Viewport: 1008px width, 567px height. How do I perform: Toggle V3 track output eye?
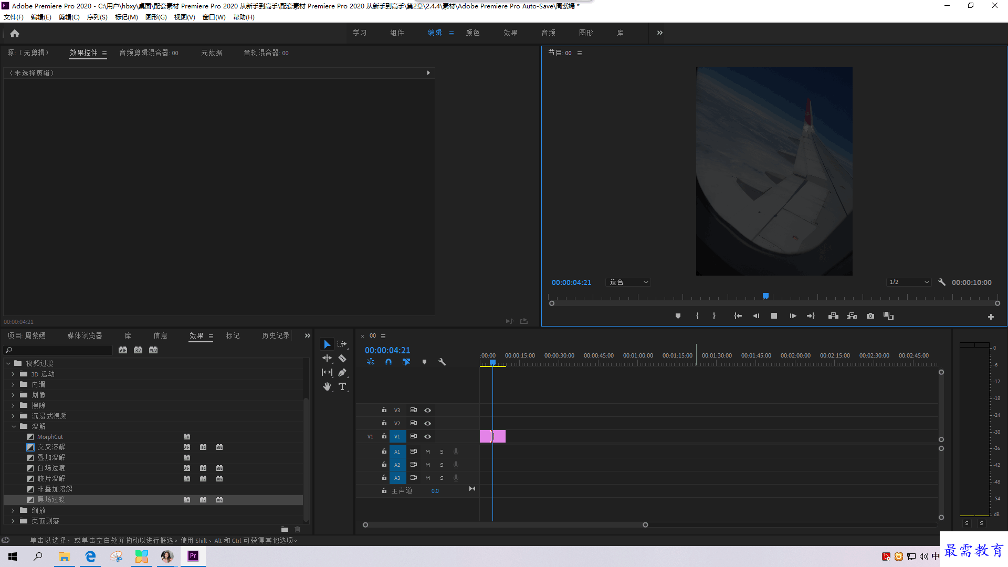(x=427, y=410)
